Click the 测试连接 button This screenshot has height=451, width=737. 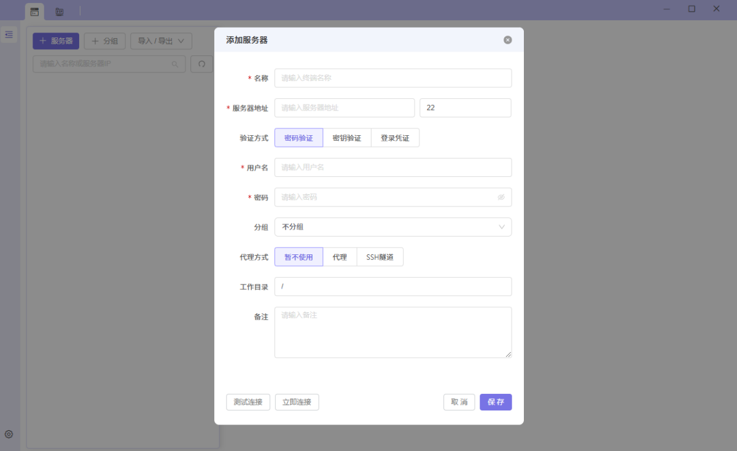coord(248,402)
